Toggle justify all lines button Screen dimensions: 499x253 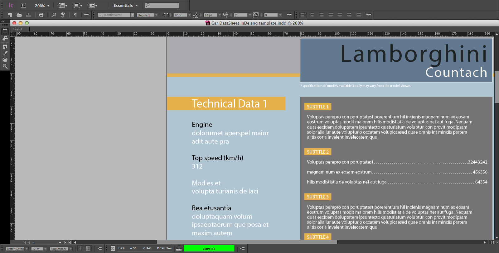(359, 15)
